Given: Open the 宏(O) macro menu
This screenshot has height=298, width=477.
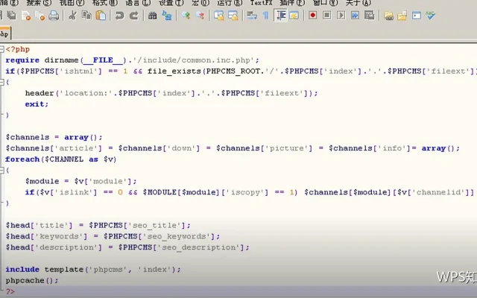Looking at the screenshot, I should tap(200, 3).
